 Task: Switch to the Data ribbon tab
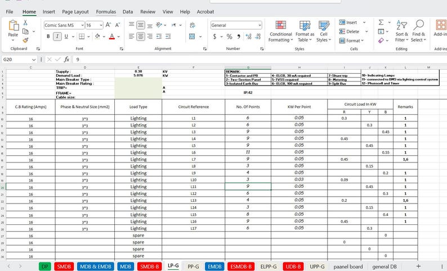(128, 12)
